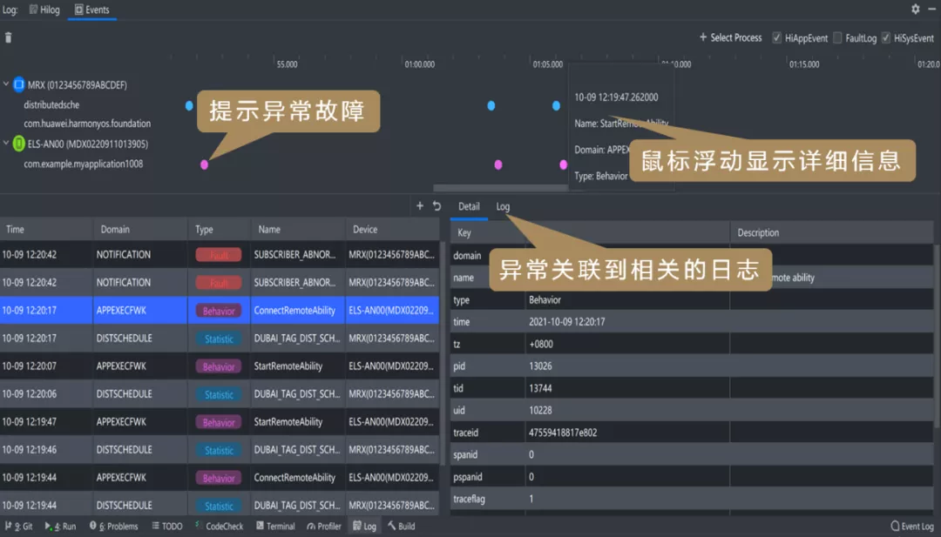
Task: Select the ConnectRemoteAbility 12:19:44 row
Action: (x=220, y=478)
